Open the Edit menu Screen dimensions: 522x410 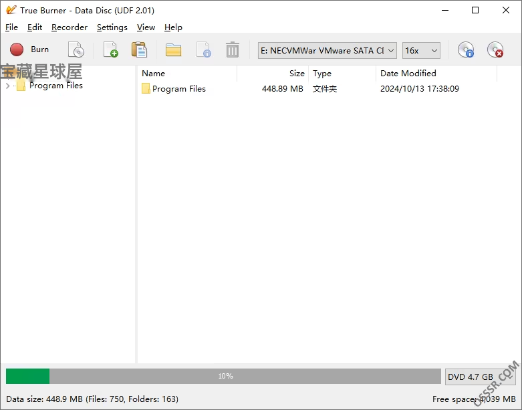coord(35,27)
